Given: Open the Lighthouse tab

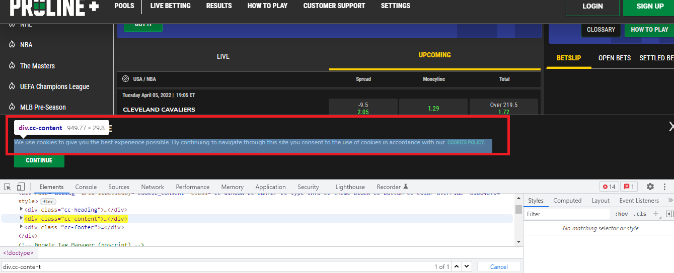Looking at the screenshot, I should tap(350, 187).
